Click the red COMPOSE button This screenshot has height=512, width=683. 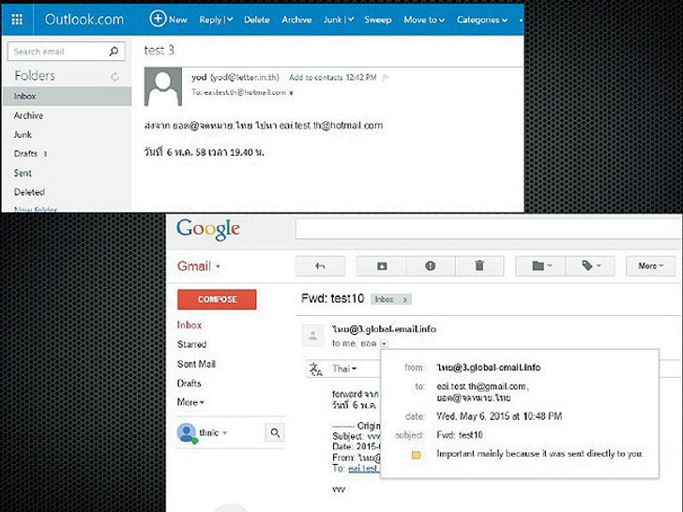pos(217,299)
